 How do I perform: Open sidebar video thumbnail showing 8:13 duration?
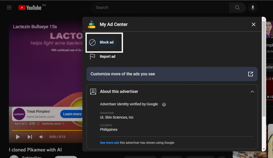(x=269, y=88)
